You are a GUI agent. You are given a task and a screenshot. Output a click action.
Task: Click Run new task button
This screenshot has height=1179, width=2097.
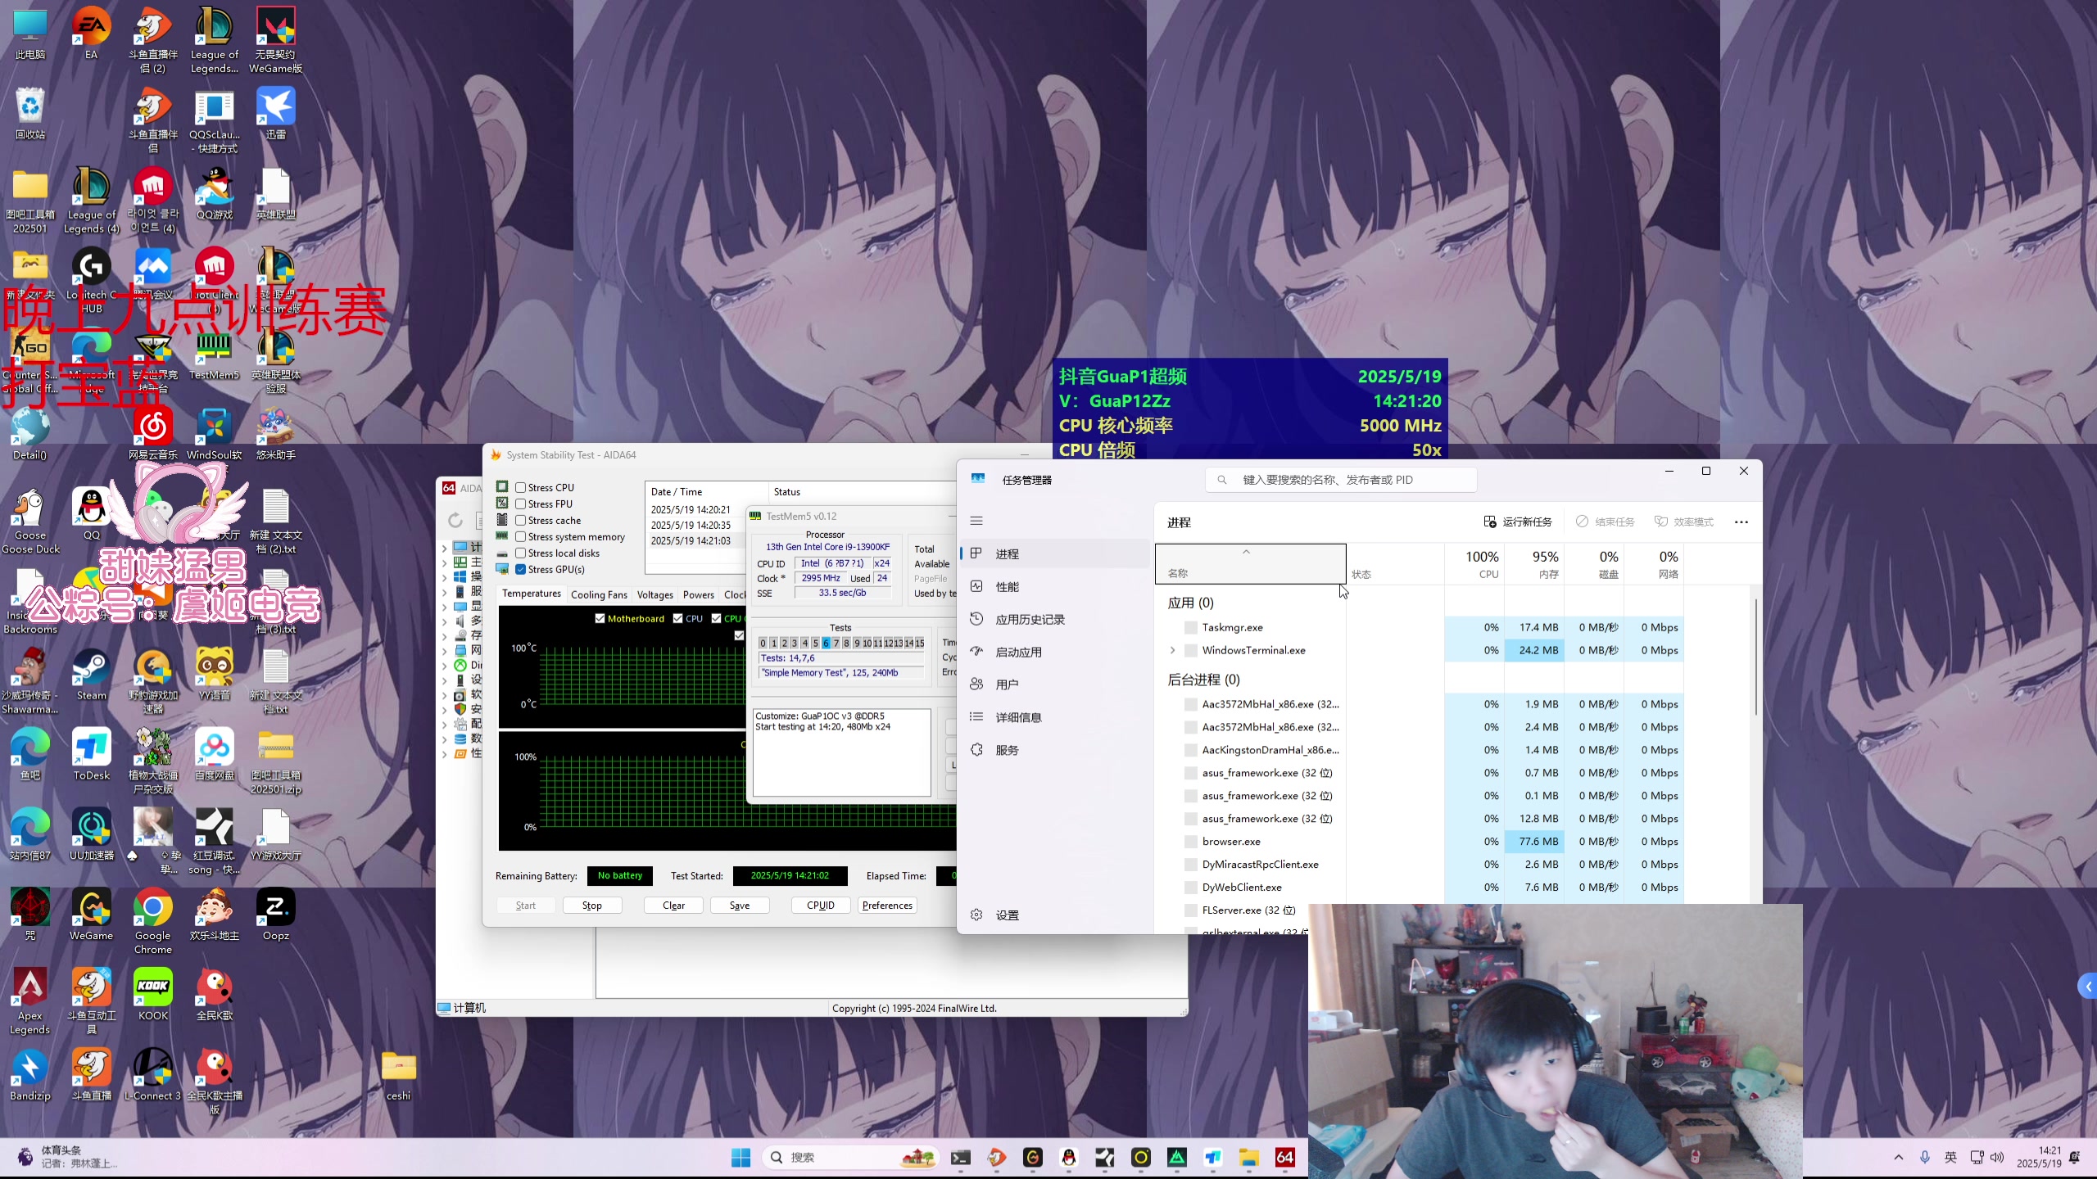(x=1518, y=522)
